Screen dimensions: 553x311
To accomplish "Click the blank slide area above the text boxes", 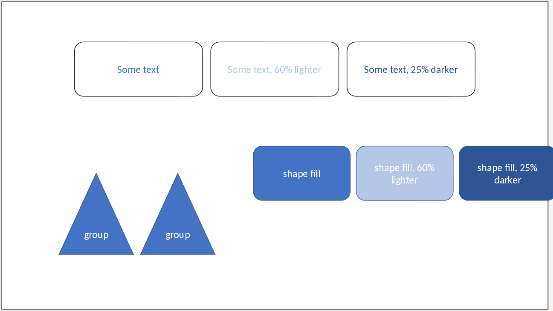I will pos(275,21).
